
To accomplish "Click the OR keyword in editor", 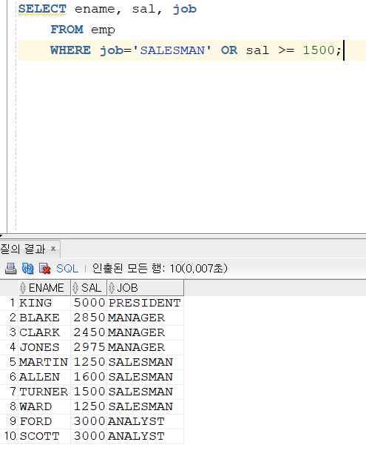I will point(229,50).
